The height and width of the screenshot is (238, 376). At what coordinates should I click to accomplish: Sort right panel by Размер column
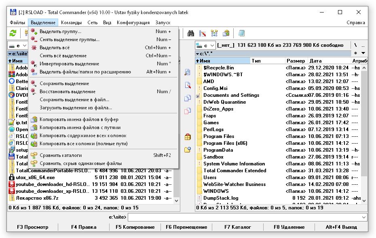tap(296, 61)
